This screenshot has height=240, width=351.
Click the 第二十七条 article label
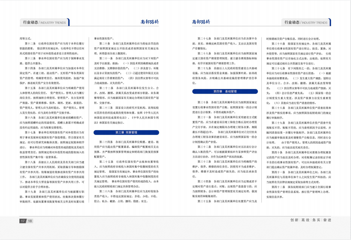[x=205, y=38]
